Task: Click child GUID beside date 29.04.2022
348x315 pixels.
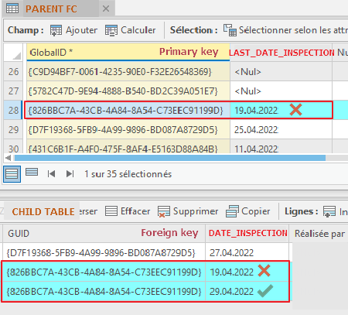Action: 104,292
